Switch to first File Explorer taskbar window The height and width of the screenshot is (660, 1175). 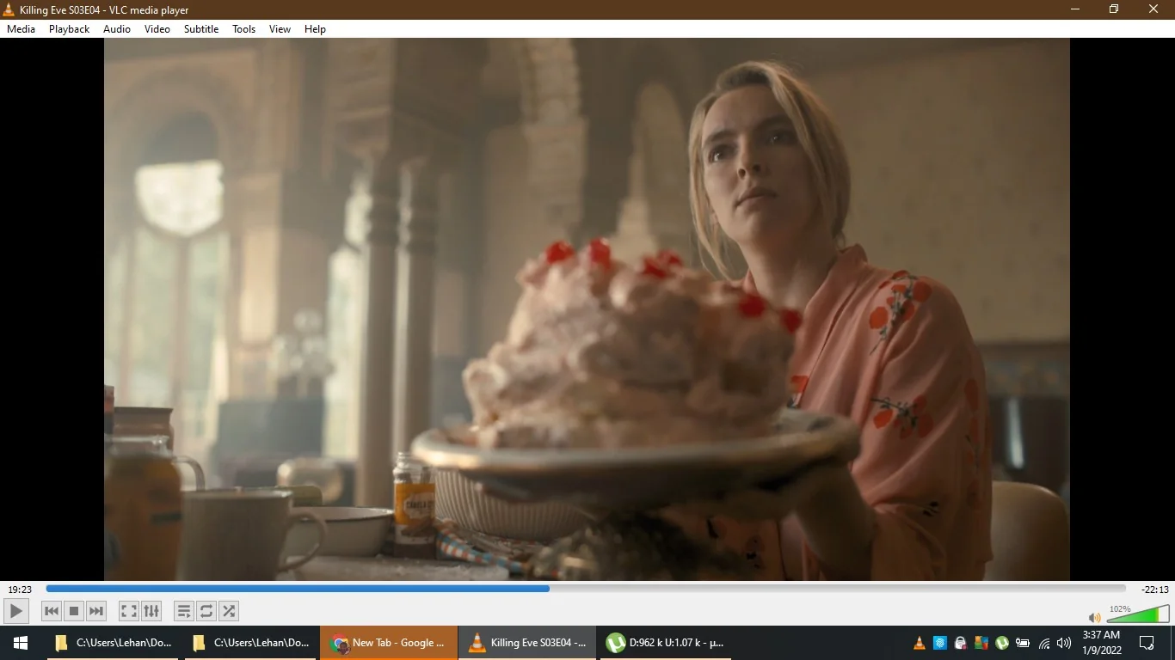113,643
